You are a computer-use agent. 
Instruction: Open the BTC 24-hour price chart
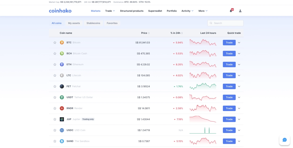pos(203,43)
